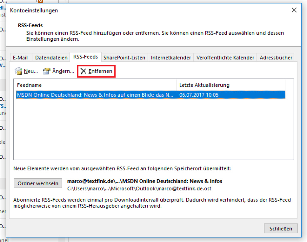The width and height of the screenshot is (307, 242).
Task: Switch to SharePoint-Listen tab
Action: click(124, 58)
